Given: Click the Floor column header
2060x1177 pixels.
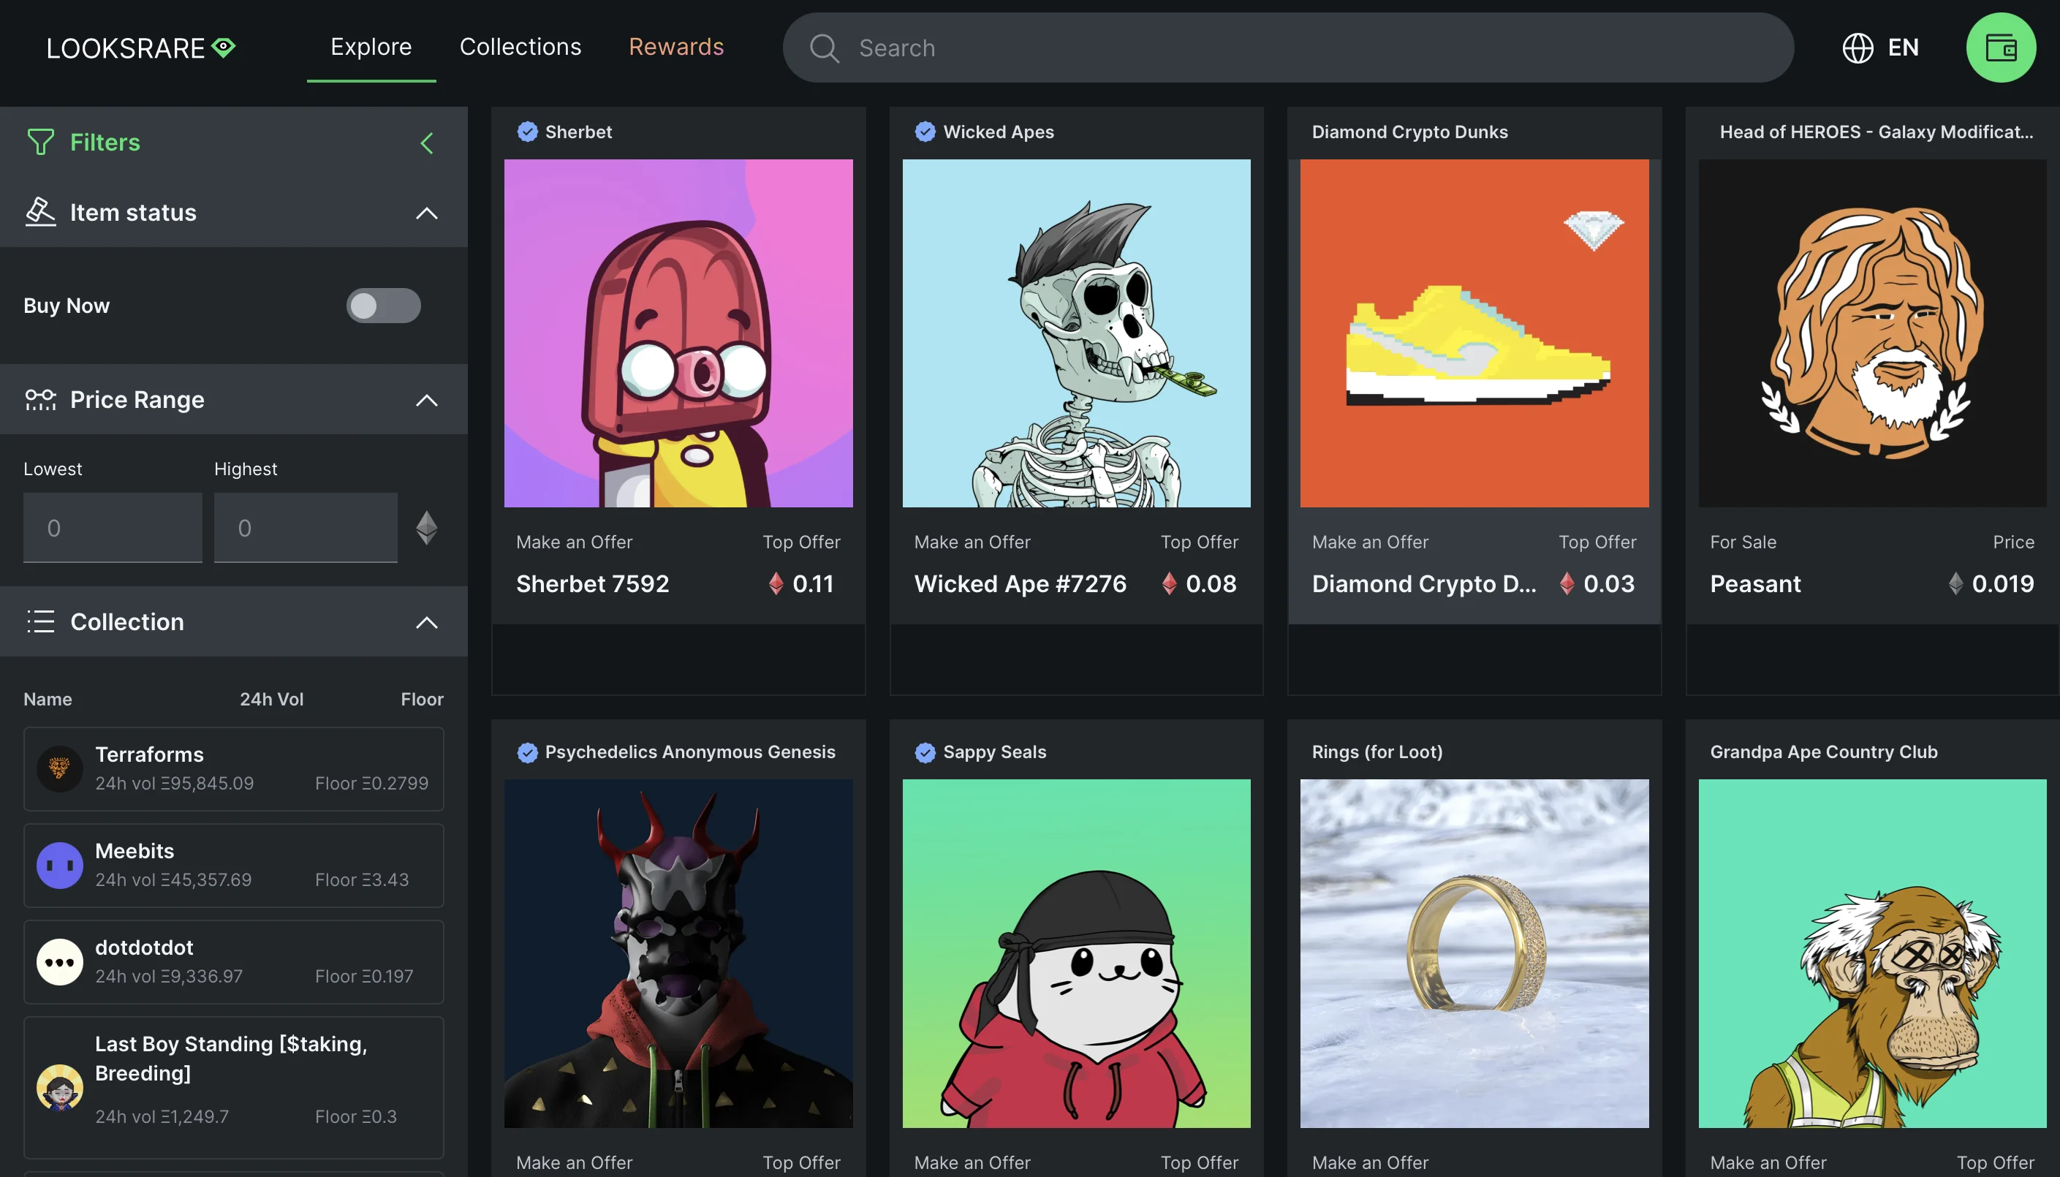Looking at the screenshot, I should click(x=422, y=699).
